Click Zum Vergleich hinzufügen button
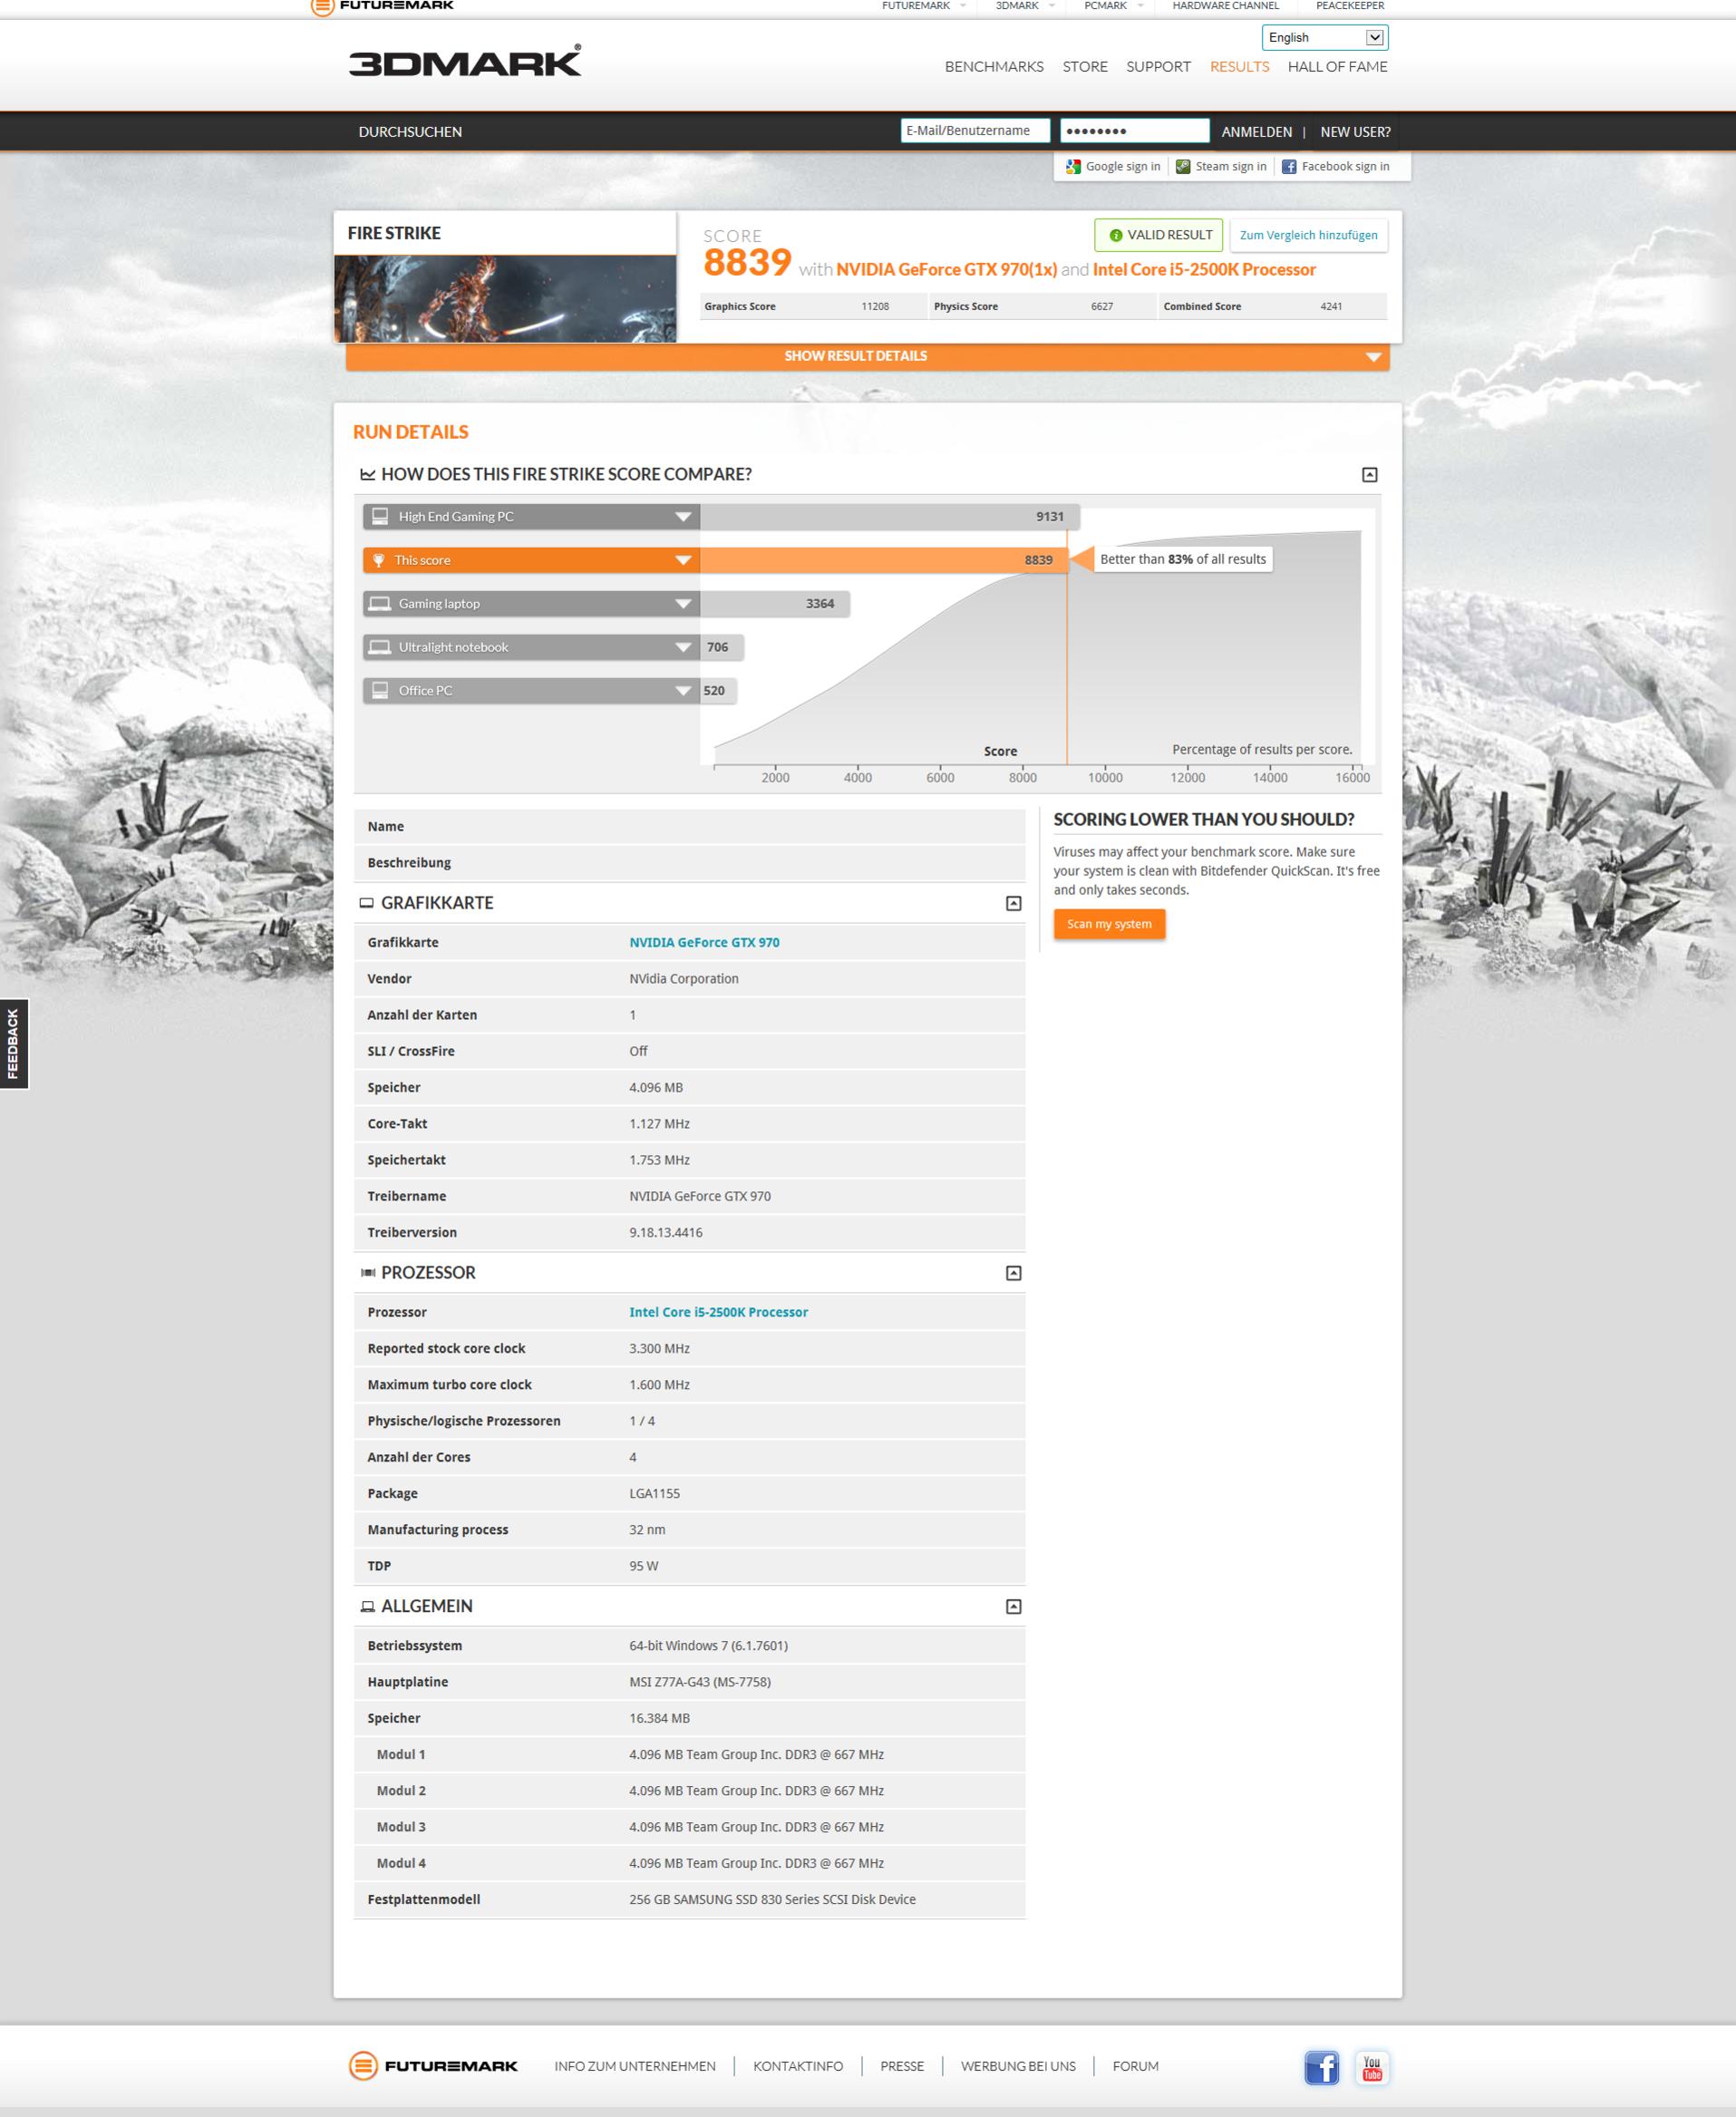Screen dimensions: 1736x2117 [x=1308, y=235]
